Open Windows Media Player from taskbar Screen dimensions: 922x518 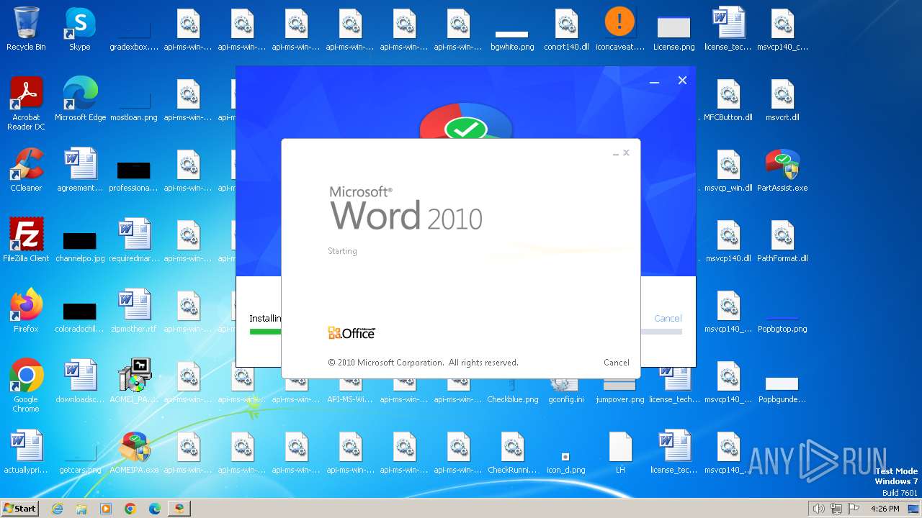point(106,509)
